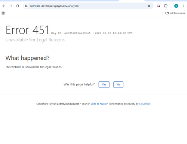Open the All Bookmarks folder
The height and width of the screenshot is (144, 187).
[175, 13]
